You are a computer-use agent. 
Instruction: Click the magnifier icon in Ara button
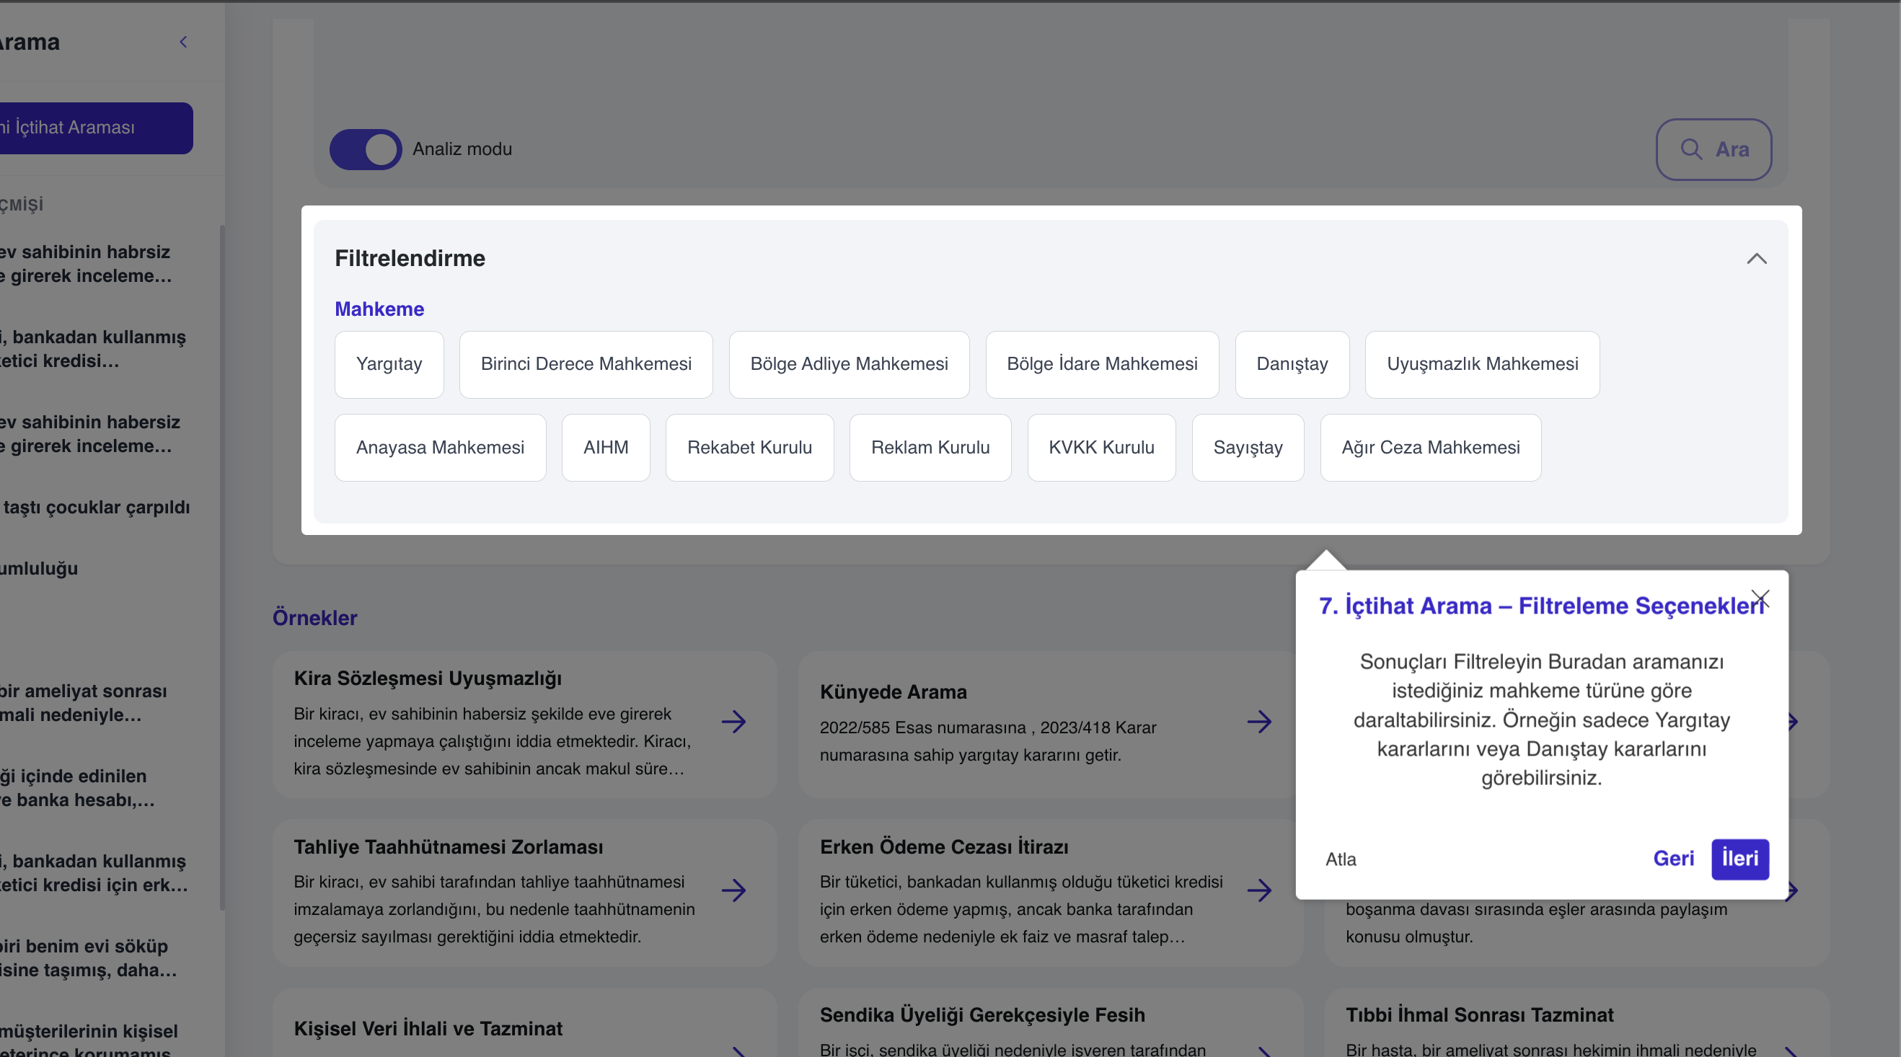pyautogui.click(x=1690, y=149)
